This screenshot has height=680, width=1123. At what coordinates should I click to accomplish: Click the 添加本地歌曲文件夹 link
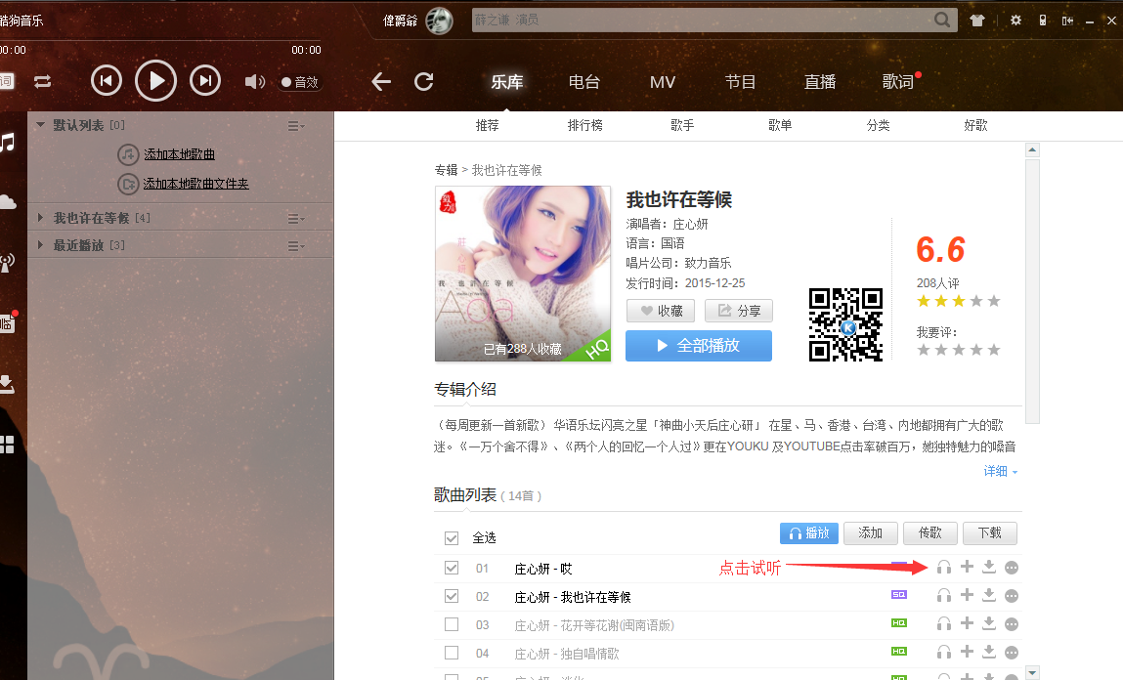point(196,184)
